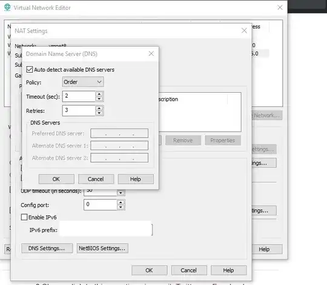The width and height of the screenshot is (327, 285).
Task: Close the Virtual Network Editor window
Action: tap(280, 7)
